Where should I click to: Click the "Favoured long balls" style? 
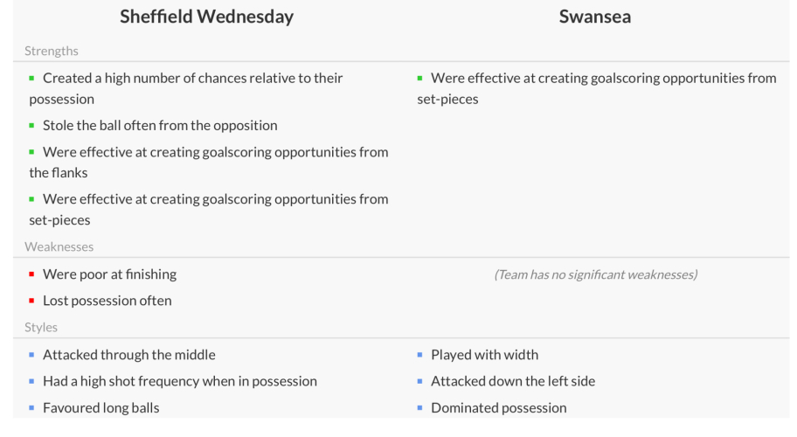(101, 407)
